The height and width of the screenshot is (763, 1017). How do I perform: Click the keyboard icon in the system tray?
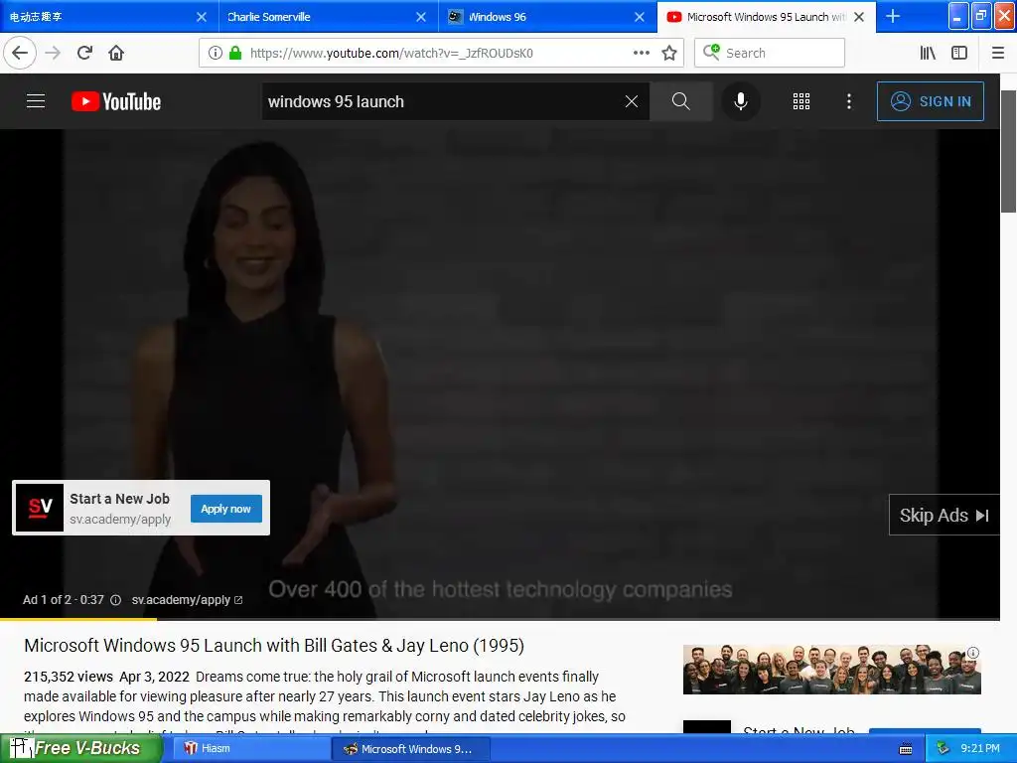[x=906, y=749]
